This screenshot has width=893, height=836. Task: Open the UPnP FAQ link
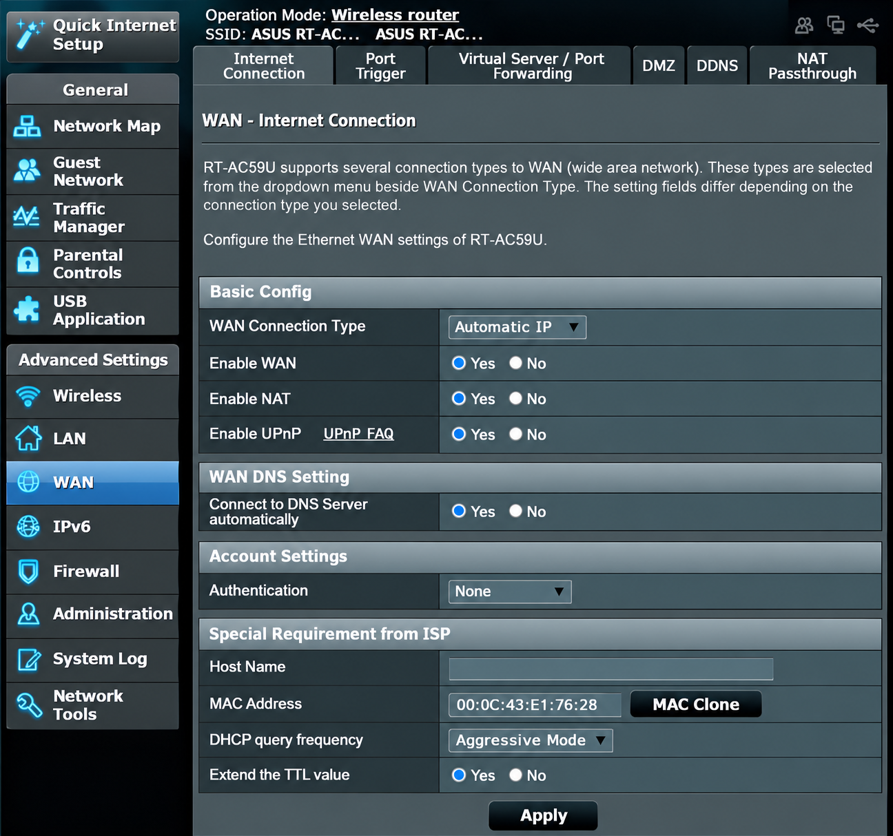tap(358, 434)
